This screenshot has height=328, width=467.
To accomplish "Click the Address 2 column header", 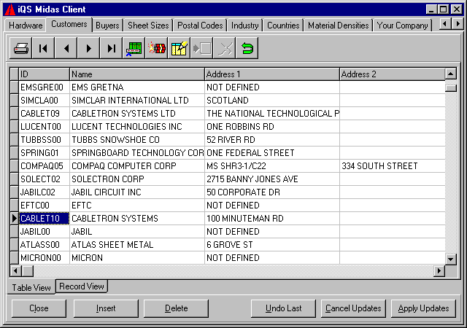I will tap(393, 74).
